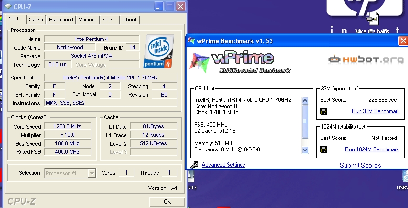Click the CPU List scrollbar thumb

305,121
